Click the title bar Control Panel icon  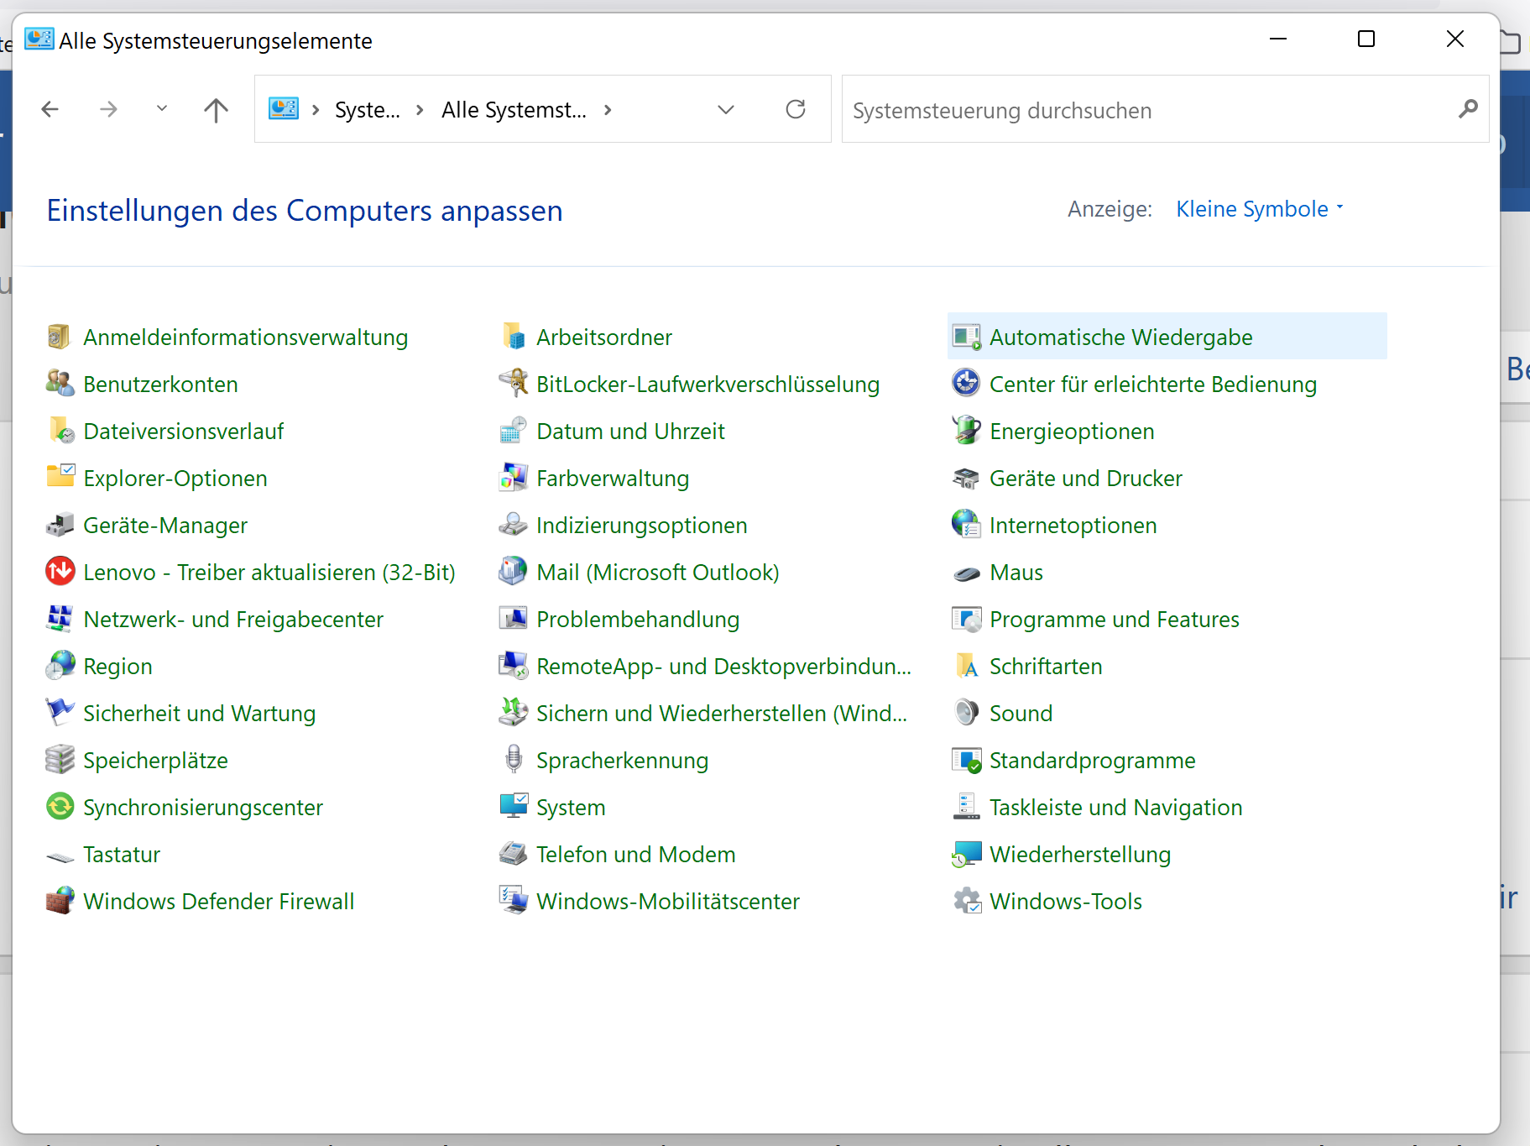[x=39, y=39]
